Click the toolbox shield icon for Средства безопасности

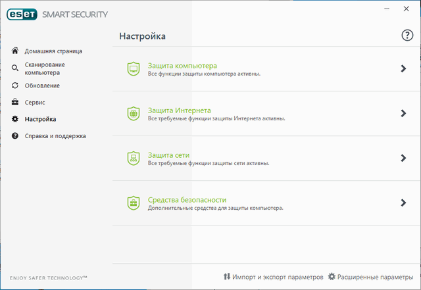(x=133, y=203)
